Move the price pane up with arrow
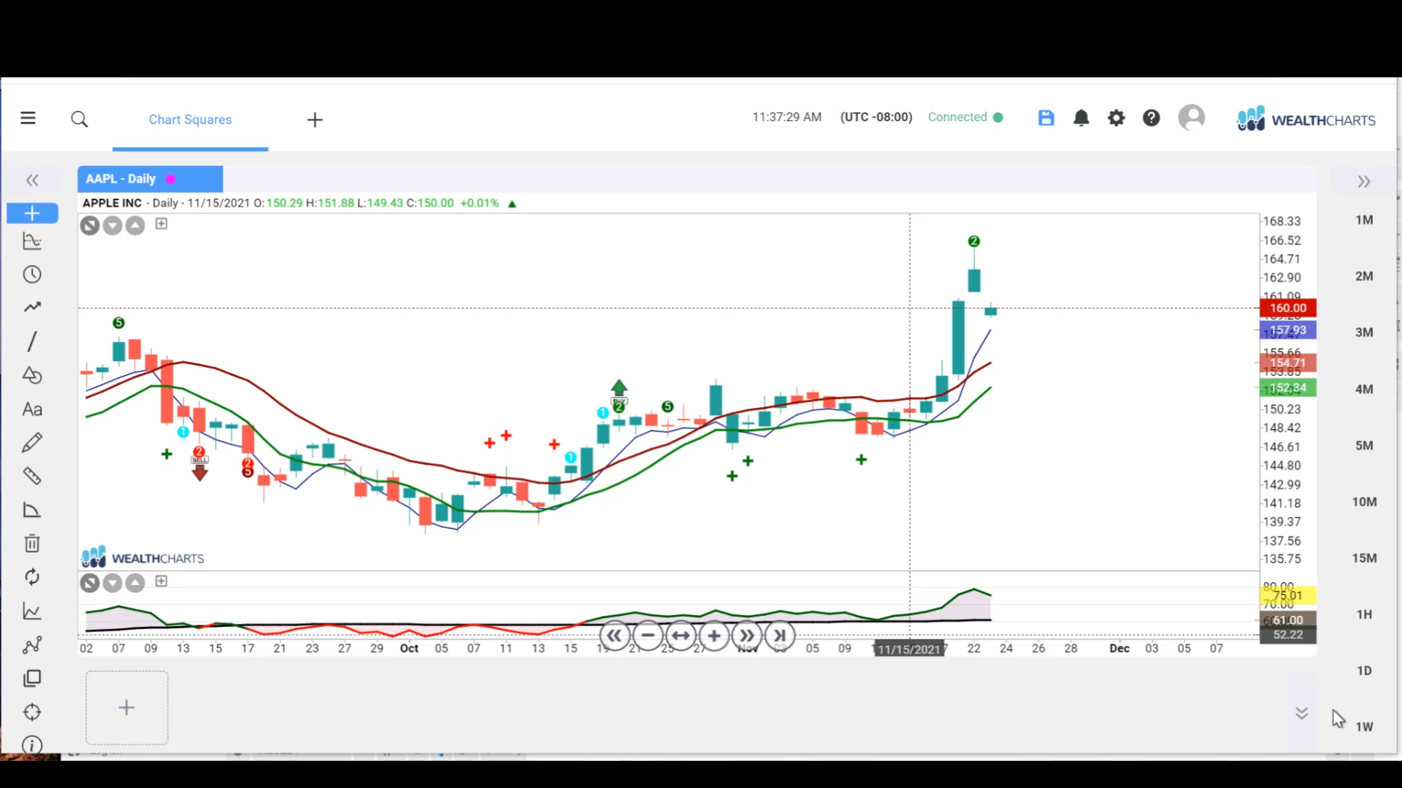The height and width of the screenshot is (788, 1402). [135, 225]
